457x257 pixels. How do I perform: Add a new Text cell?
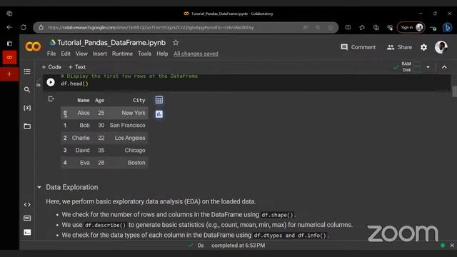tap(77, 67)
